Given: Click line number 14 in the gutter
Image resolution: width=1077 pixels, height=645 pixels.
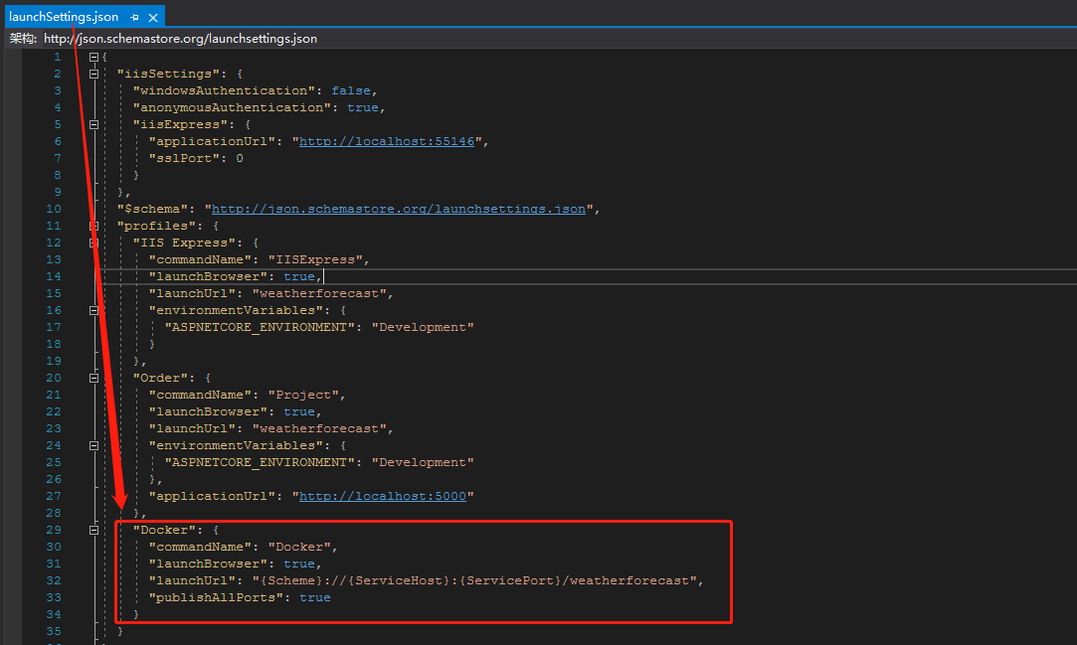Looking at the screenshot, I should [54, 276].
